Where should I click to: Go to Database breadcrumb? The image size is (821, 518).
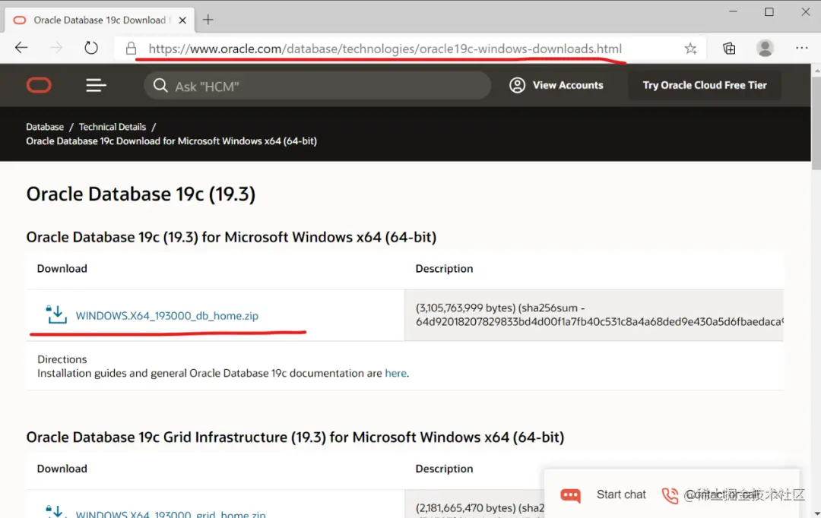(45, 127)
